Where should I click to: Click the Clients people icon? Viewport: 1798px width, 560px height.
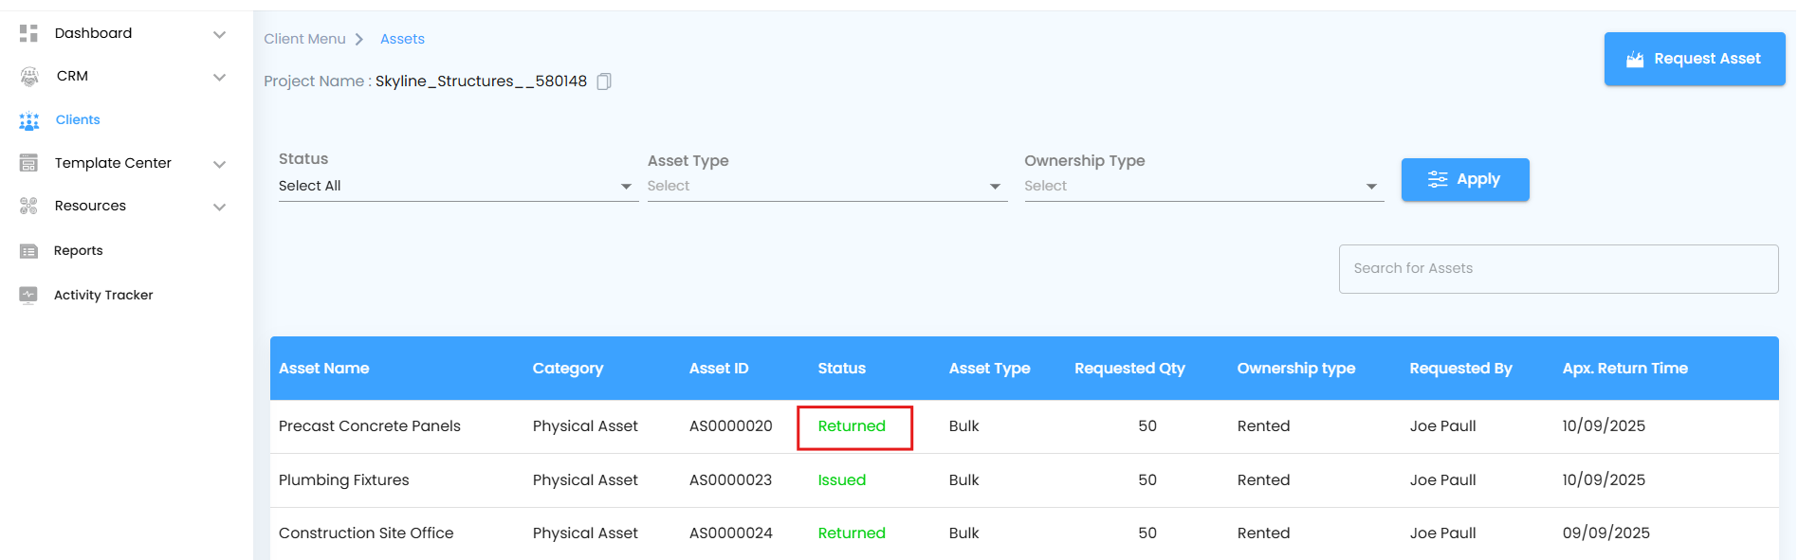29,120
